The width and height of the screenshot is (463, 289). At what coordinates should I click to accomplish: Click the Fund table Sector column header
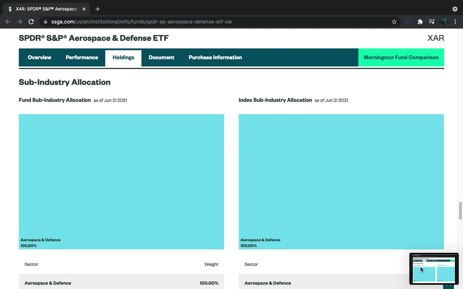coord(31,264)
